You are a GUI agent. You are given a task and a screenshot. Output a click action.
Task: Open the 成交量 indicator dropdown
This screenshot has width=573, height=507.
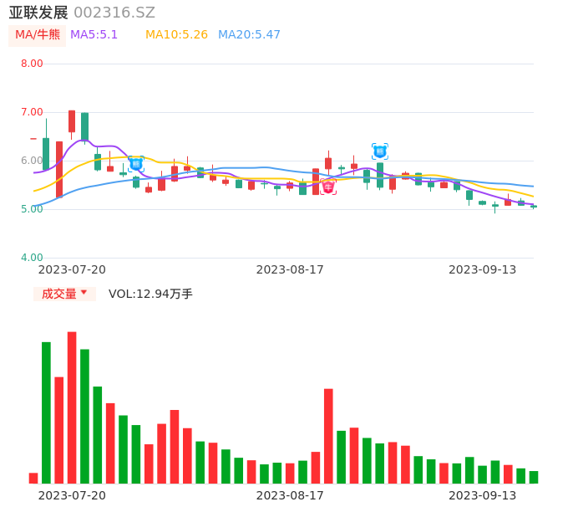(x=64, y=294)
